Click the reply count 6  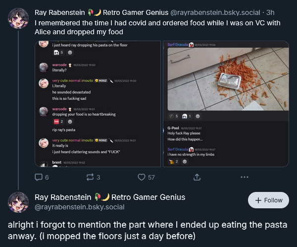tap(47, 177)
